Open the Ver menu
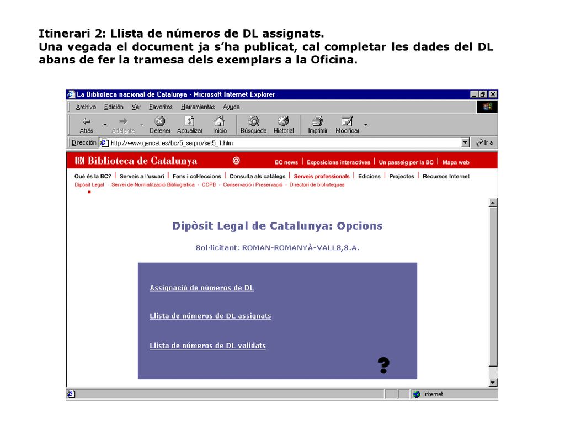This screenshot has height=424, width=565. (136, 107)
